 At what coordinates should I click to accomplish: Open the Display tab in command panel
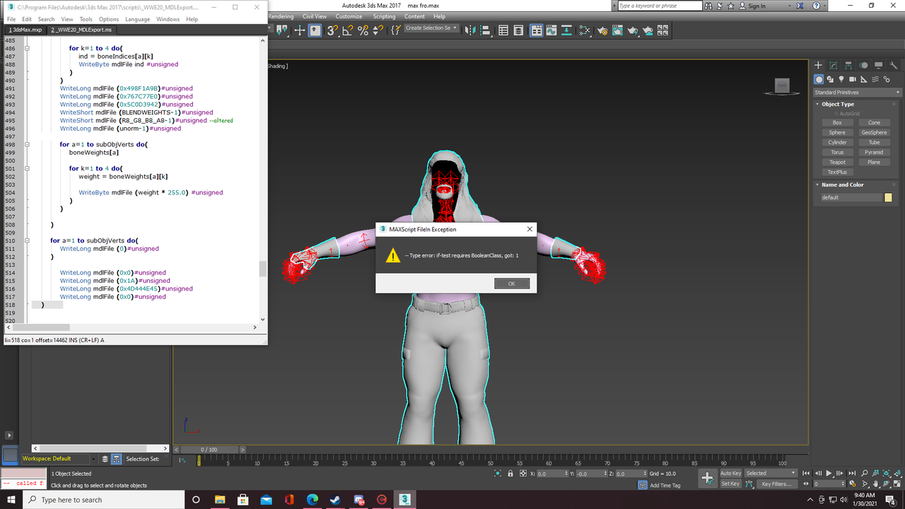coord(878,66)
